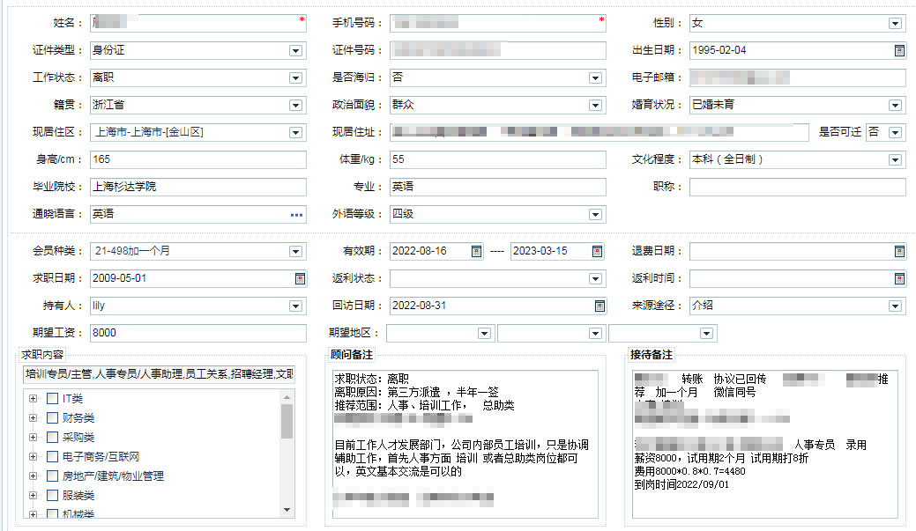The width and height of the screenshot is (916, 531).
Task: Open the 籍贯 province dropdown
Action: click(295, 106)
